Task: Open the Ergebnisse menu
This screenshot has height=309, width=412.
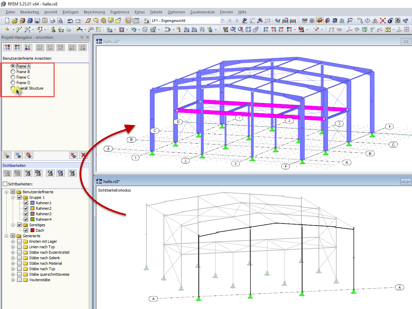Action: click(120, 12)
